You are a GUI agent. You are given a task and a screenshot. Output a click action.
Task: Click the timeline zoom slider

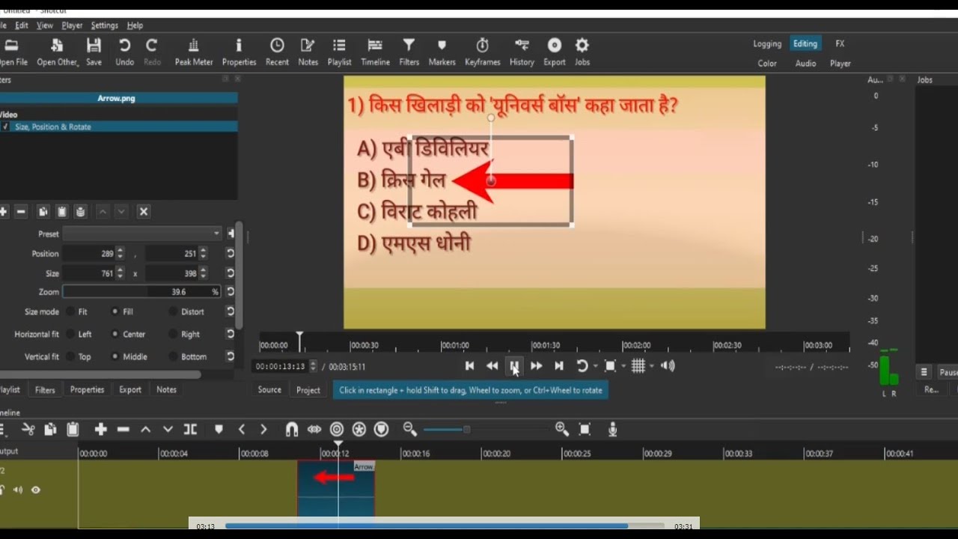[x=485, y=429]
